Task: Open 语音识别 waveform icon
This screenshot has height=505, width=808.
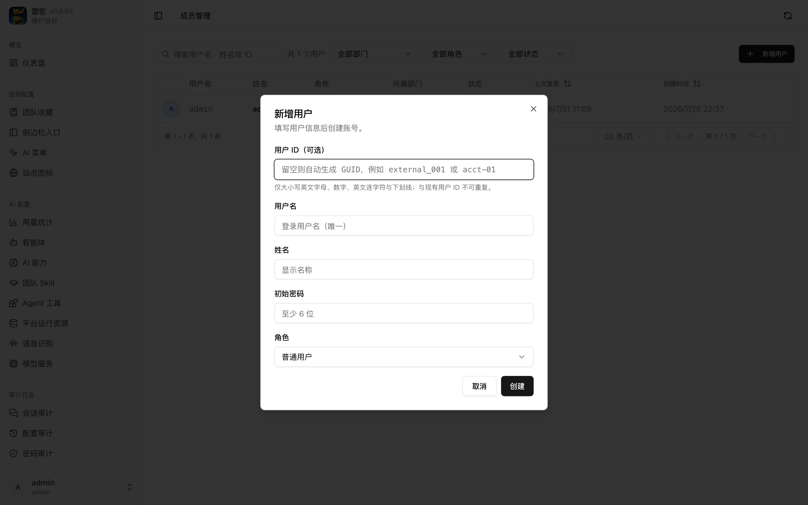Action: 13,343
